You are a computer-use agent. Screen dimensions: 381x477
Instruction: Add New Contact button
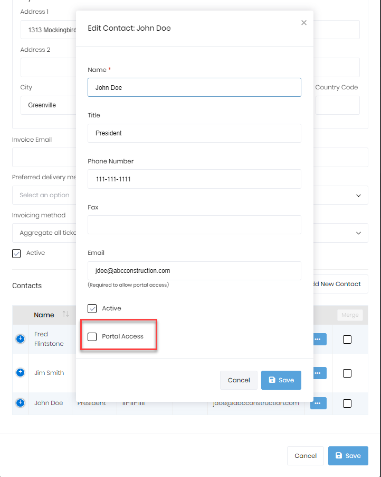click(340, 284)
